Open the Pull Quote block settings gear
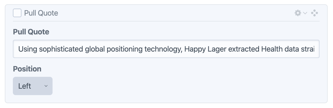Screen dimensions: 333x108 298,13
